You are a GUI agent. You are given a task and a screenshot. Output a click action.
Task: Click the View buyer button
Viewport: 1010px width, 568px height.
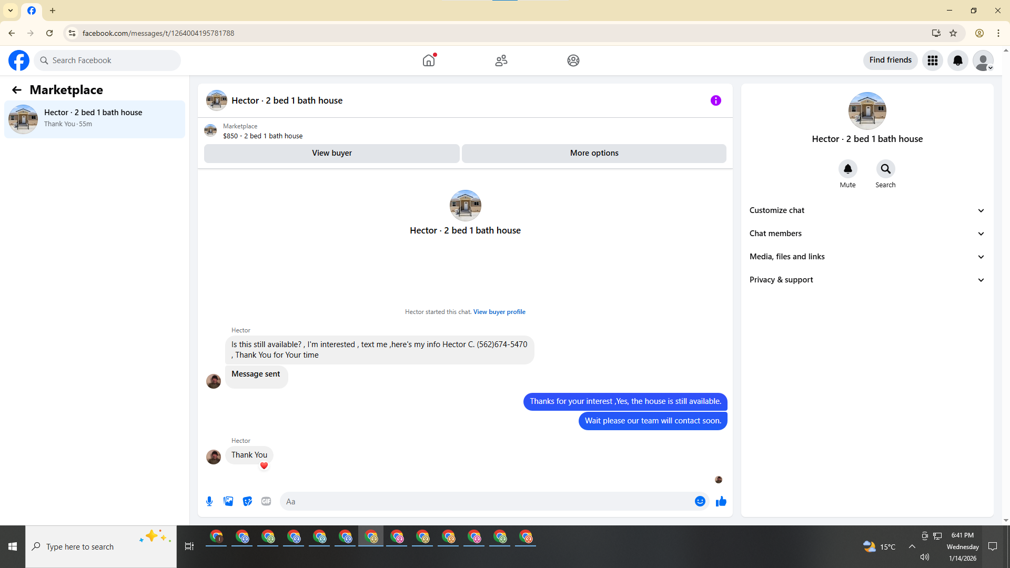[331, 153]
